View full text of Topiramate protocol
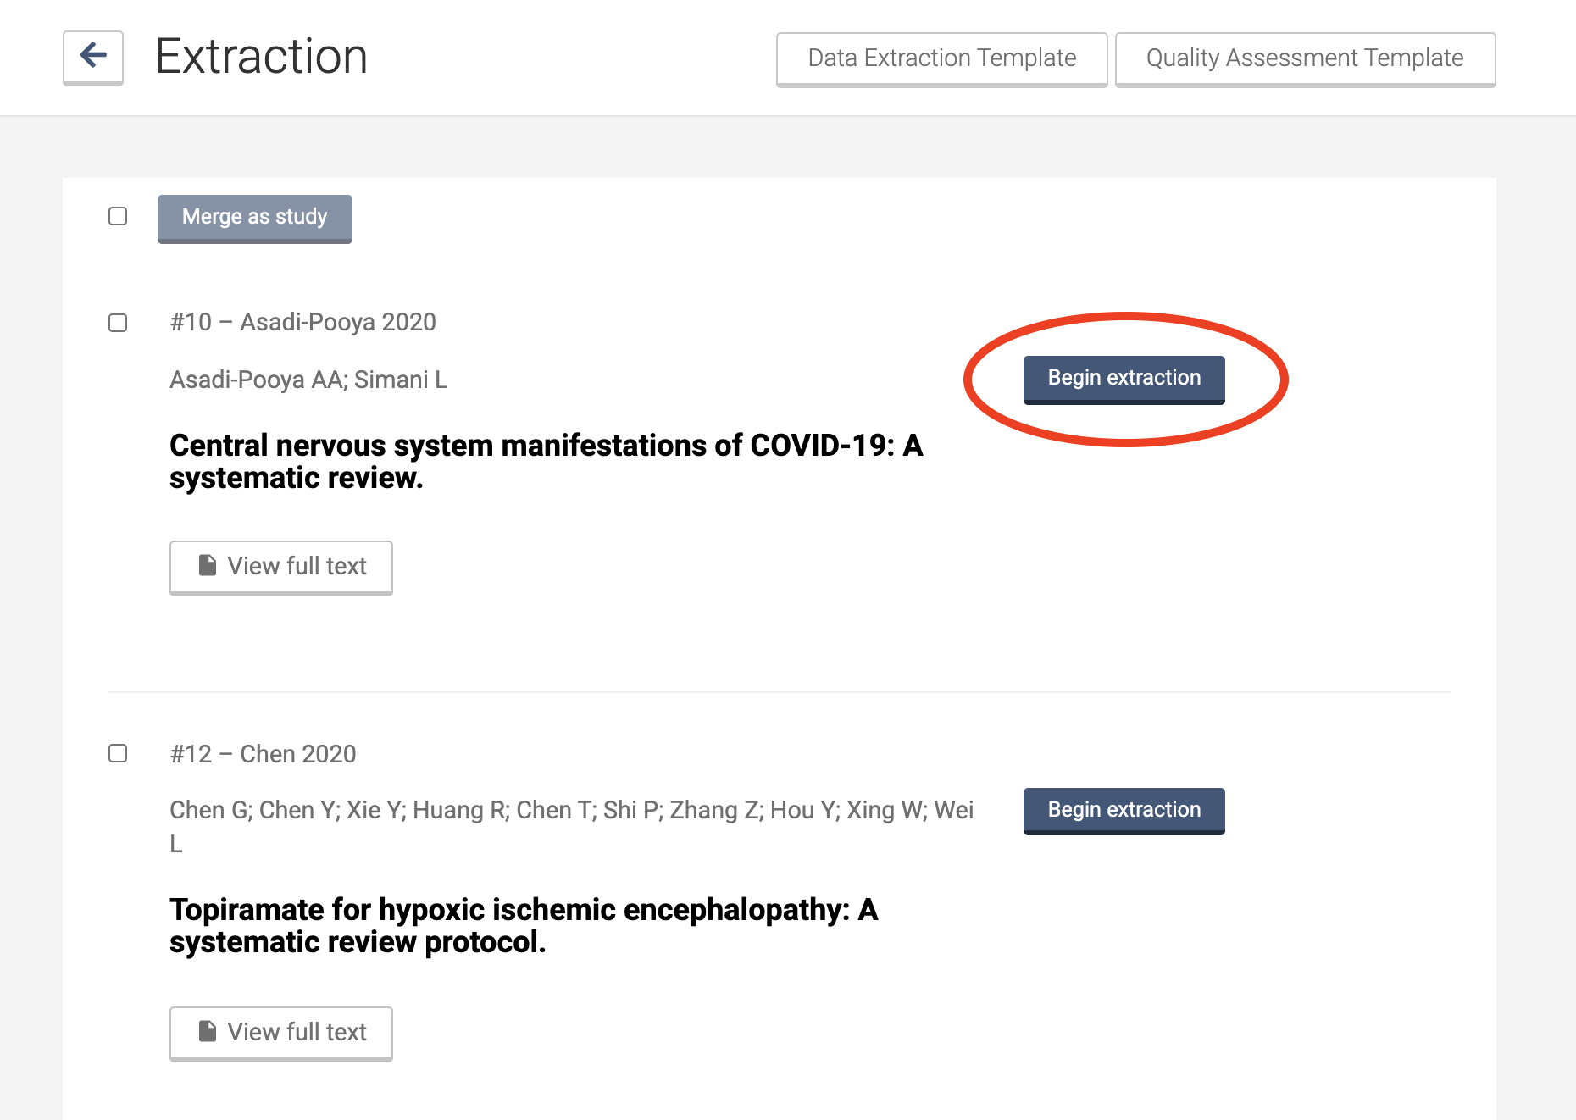This screenshot has height=1120, width=1576. click(281, 1033)
